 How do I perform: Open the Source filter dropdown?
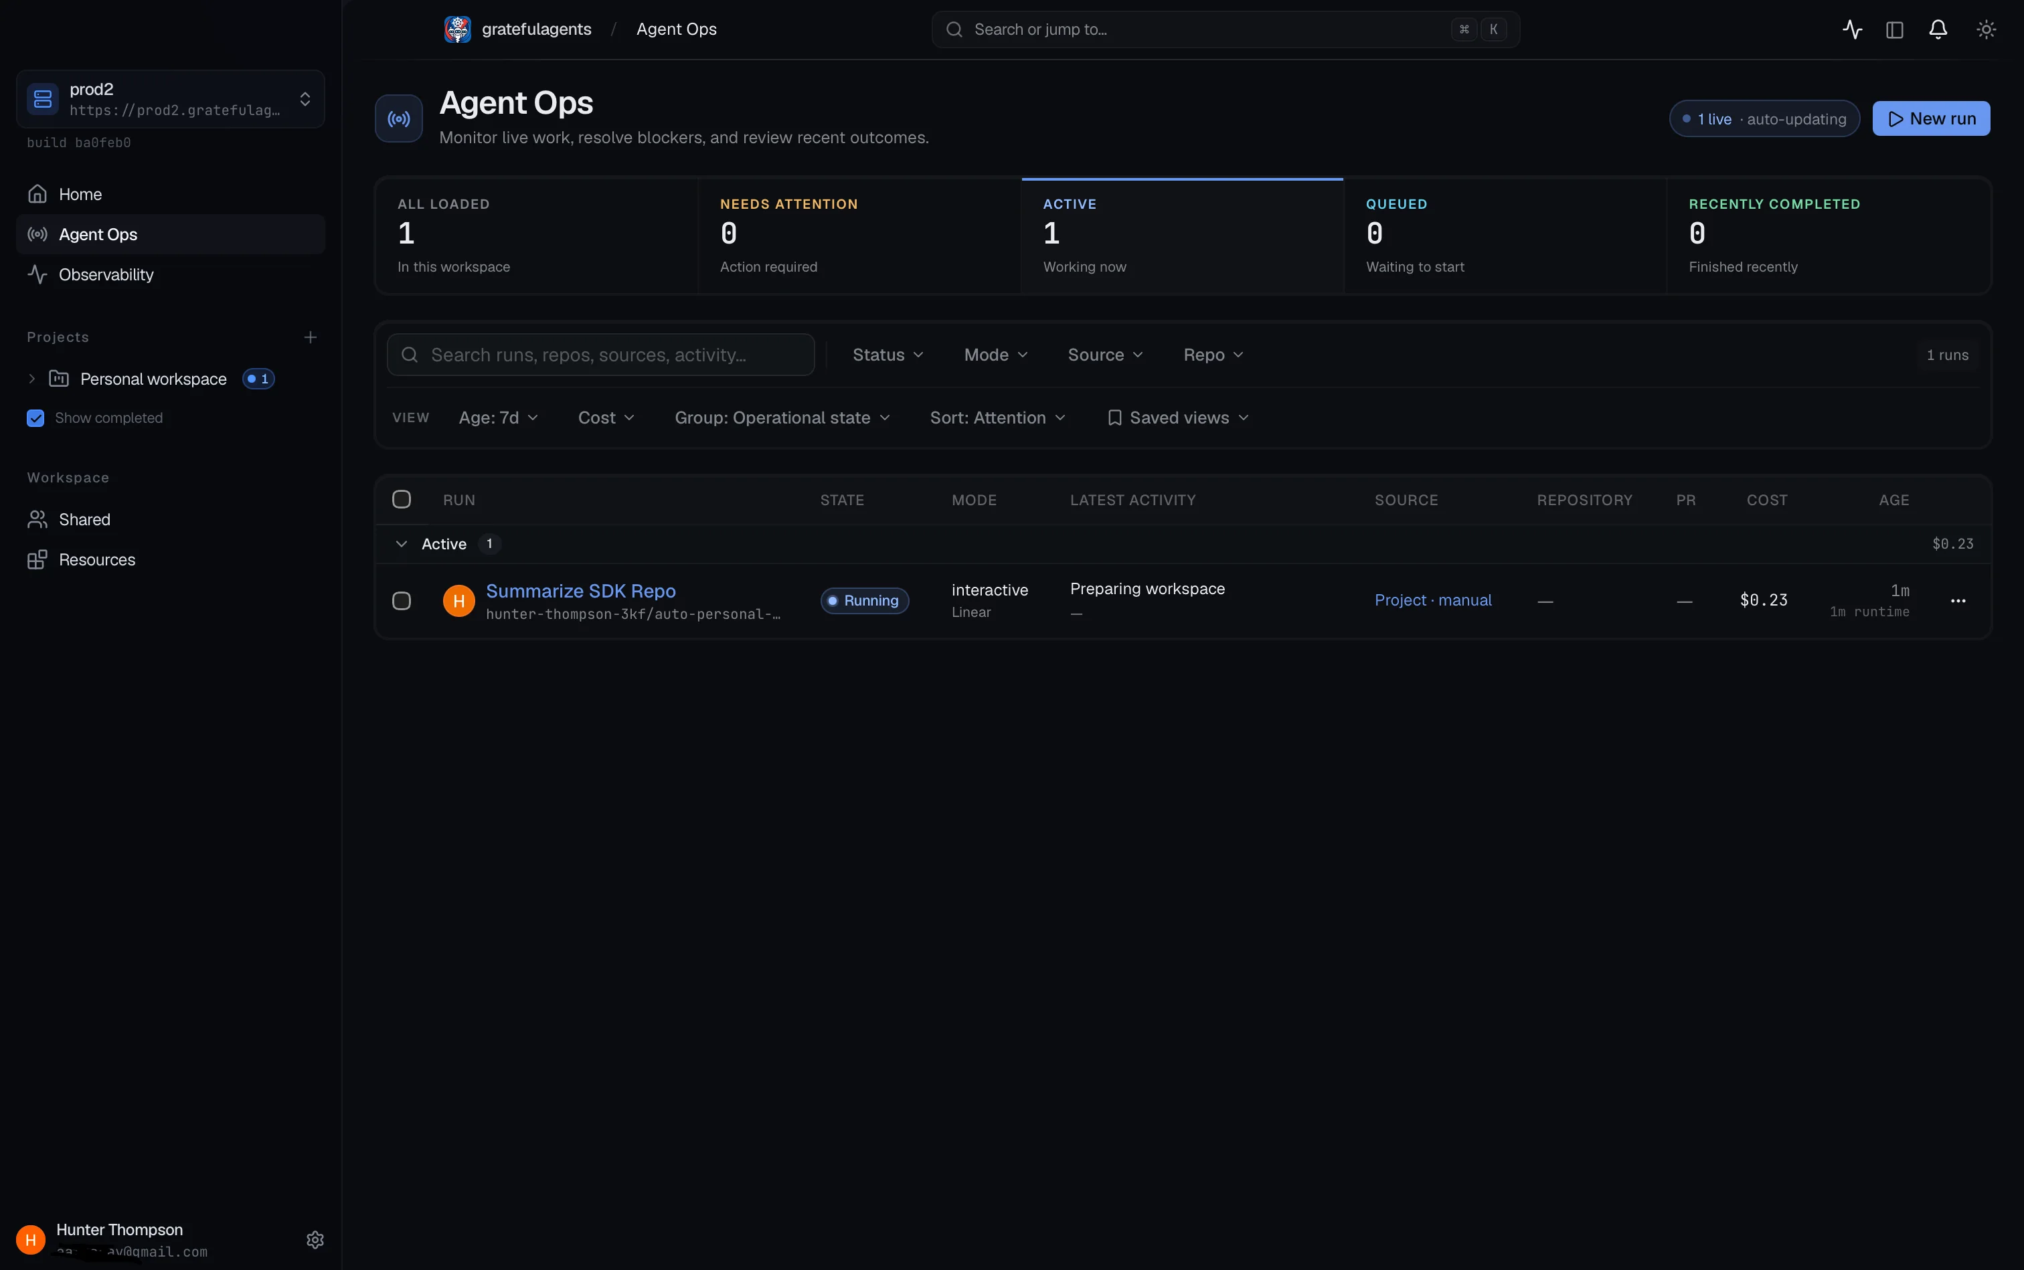[1105, 355]
